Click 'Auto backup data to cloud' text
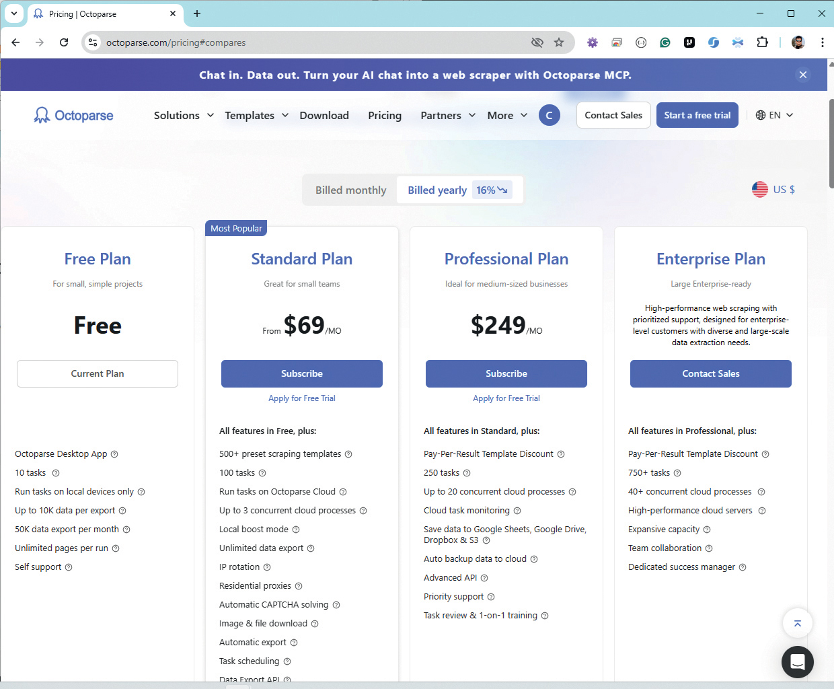 tap(475, 559)
